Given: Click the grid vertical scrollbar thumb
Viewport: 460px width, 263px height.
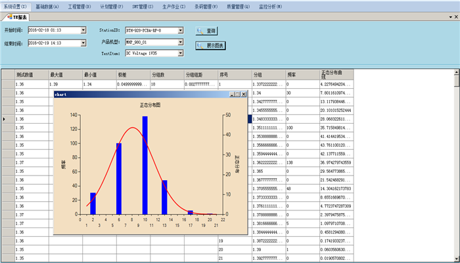Looking at the screenshot, I should pyautogui.click(x=457, y=80).
